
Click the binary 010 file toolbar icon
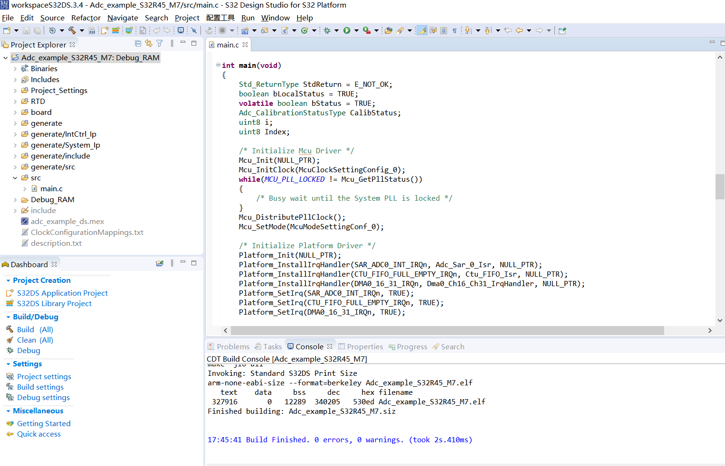92,30
